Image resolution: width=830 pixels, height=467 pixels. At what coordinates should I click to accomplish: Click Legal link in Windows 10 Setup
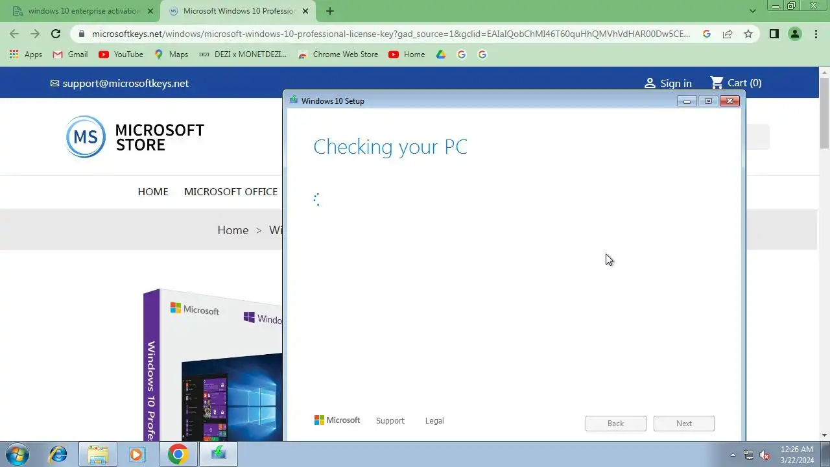(434, 421)
